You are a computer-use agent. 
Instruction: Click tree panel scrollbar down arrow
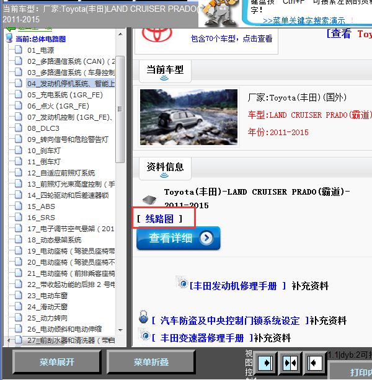tap(120, 330)
